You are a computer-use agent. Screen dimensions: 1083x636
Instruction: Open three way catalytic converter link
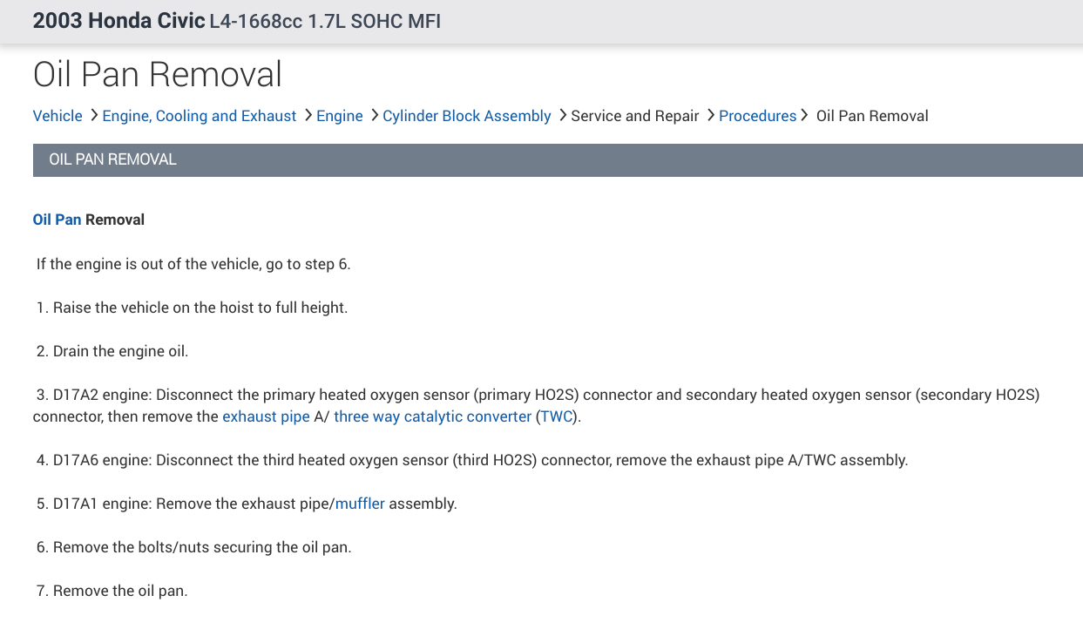(x=432, y=416)
